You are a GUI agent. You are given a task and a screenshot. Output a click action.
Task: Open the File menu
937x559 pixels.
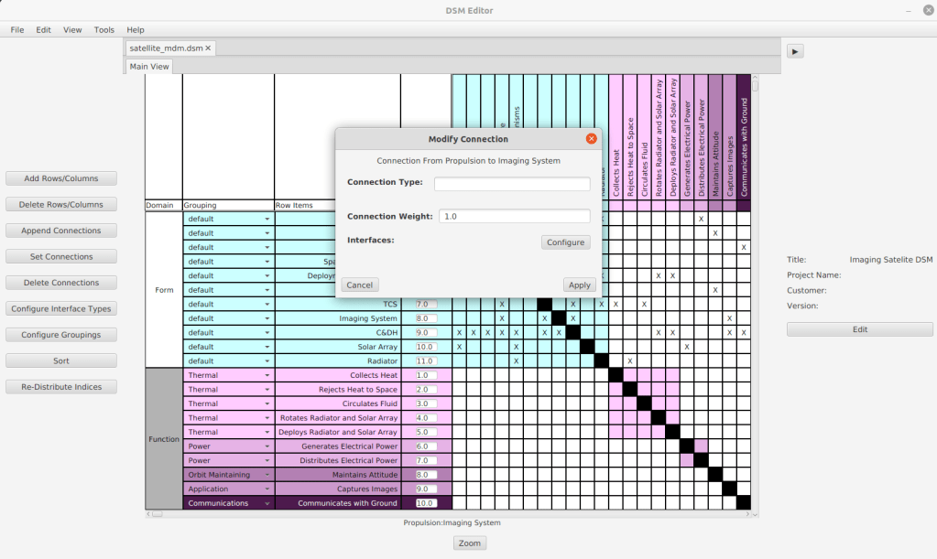tap(17, 30)
